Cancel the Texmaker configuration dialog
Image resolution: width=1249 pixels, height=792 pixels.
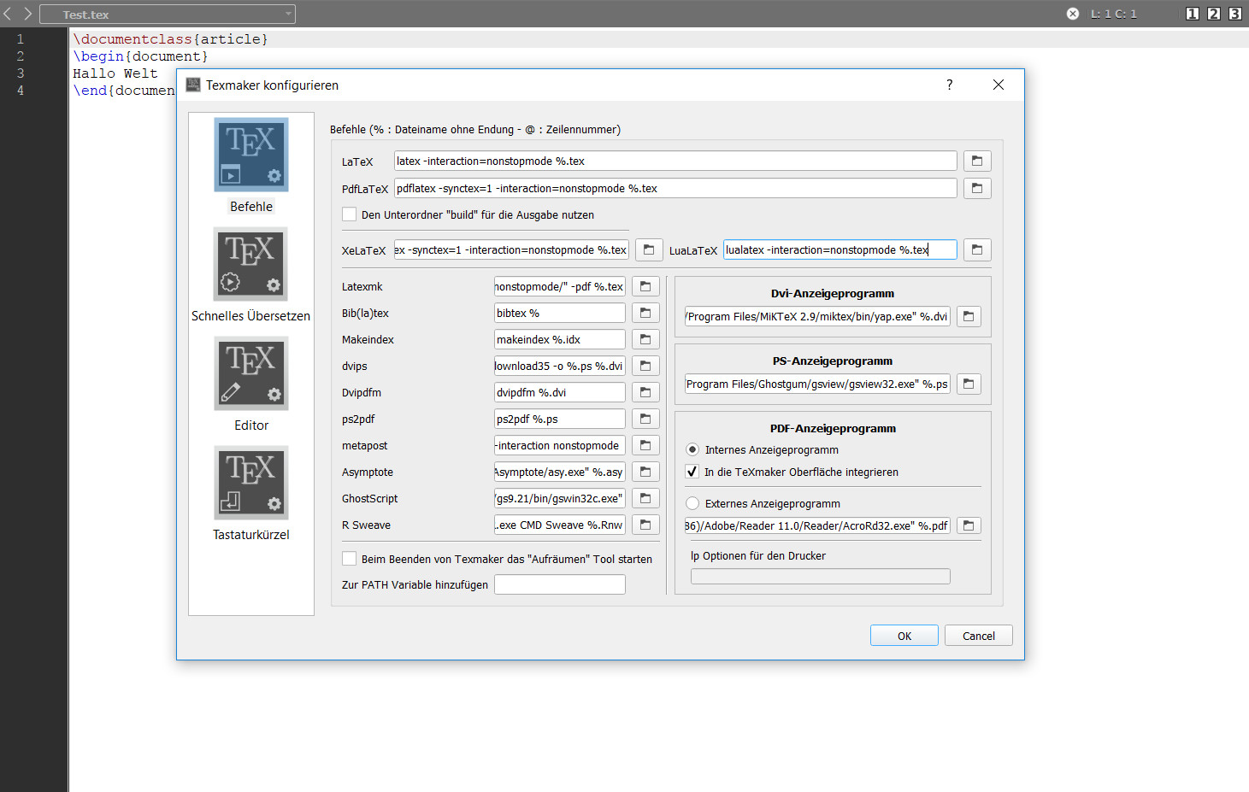pyautogui.click(x=979, y=636)
